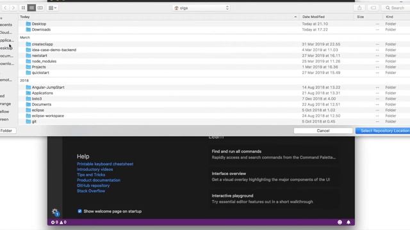Open notifications bell in status bar

coord(348,222)
